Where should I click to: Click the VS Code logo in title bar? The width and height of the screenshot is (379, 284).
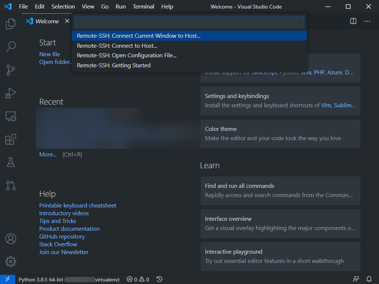tap(8, 6)
